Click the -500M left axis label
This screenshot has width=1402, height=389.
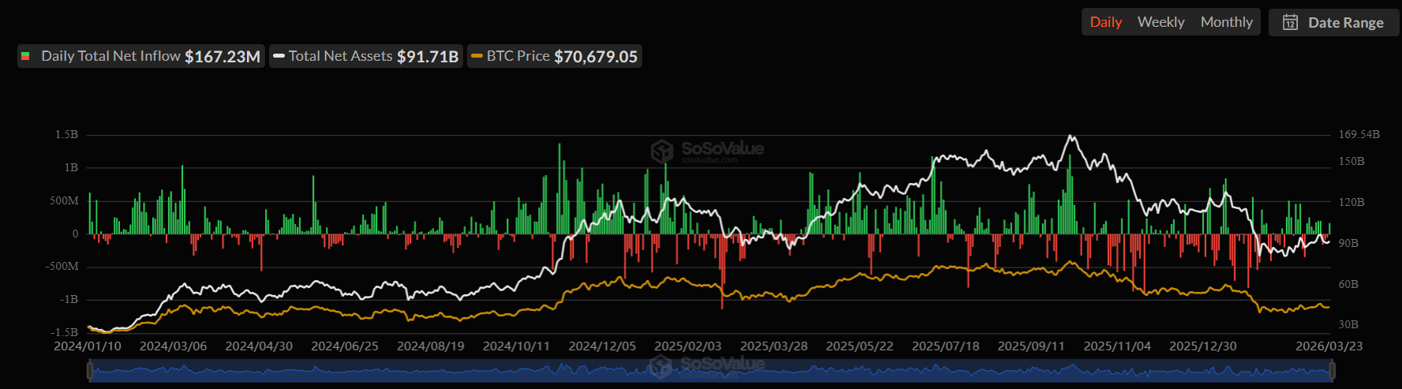[62, 267]
